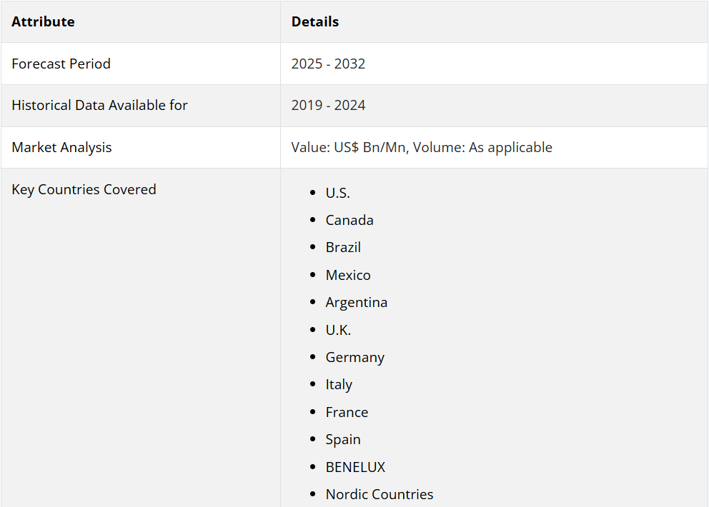This screenshot has height=507, width=709.
Task: Select the Market Analysis row label
Action: coord(61,147)
